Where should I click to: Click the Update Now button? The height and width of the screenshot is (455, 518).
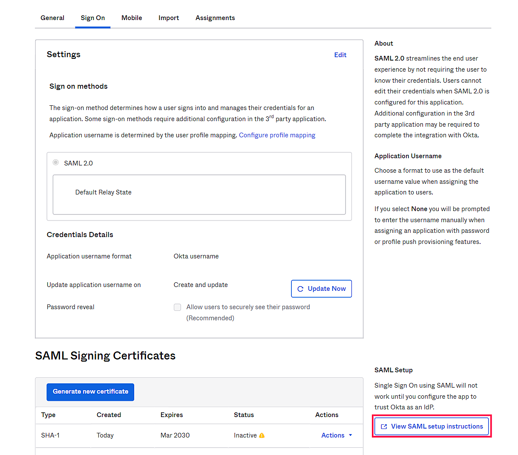pos(322,289)
